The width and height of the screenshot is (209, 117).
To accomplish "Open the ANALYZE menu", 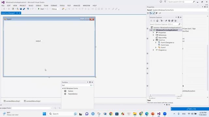I will tap(77, 6).
